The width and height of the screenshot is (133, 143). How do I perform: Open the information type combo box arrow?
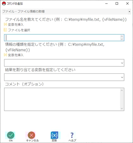[122, 63]
